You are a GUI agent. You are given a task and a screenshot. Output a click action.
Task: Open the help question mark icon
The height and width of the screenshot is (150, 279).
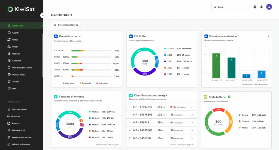pyautogui.click(x=255, y=7)
